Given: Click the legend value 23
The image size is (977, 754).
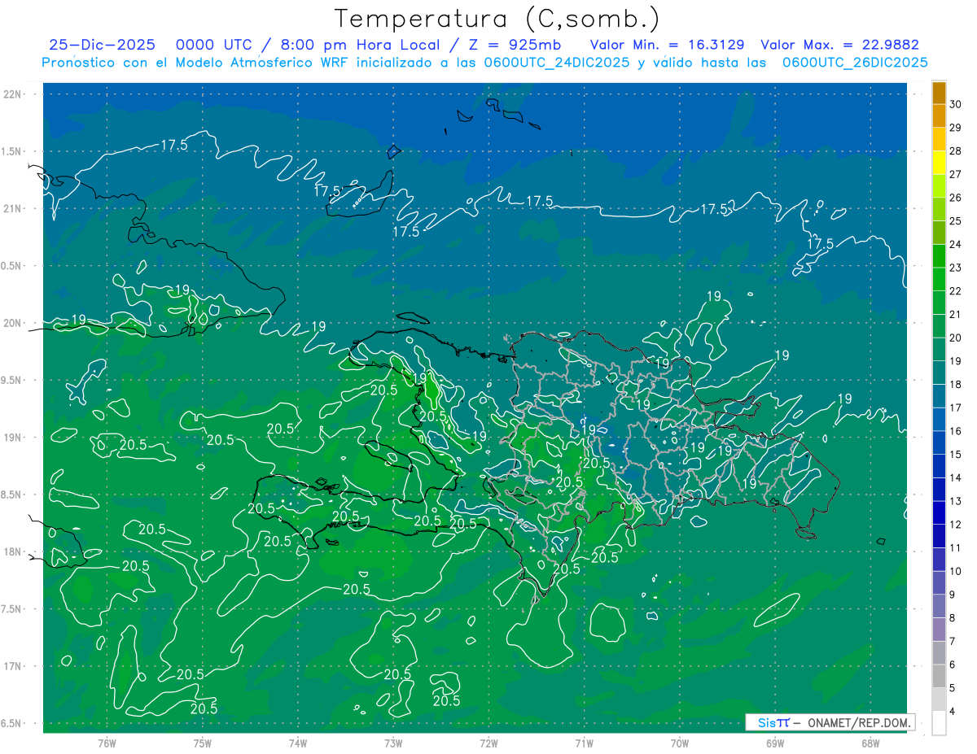Looking at the screenshot, I should [x=956, y=268].
